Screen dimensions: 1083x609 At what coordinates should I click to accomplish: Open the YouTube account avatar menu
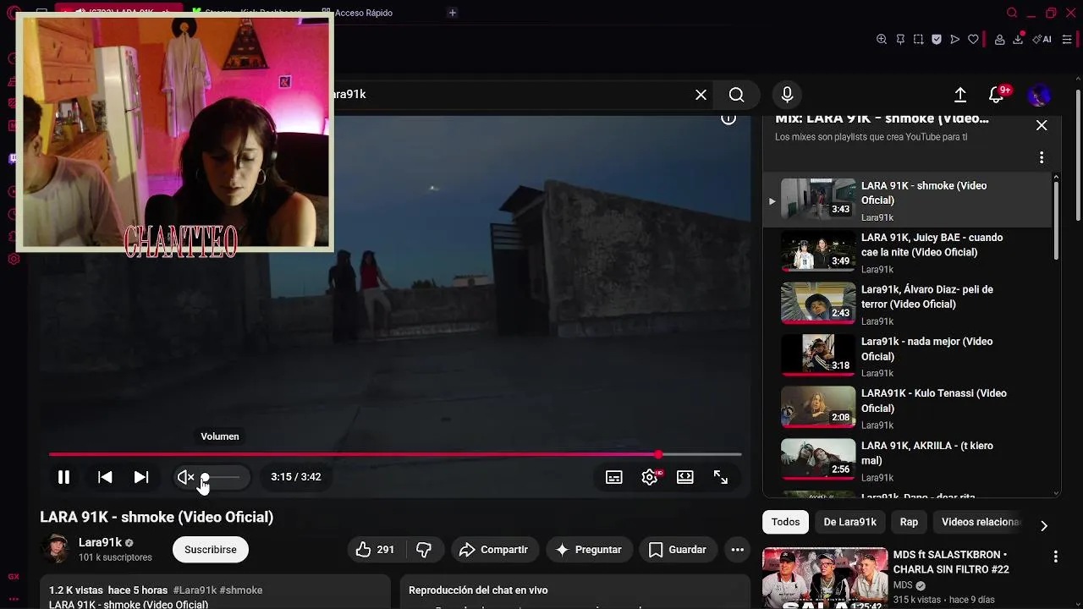point(1039,95)
